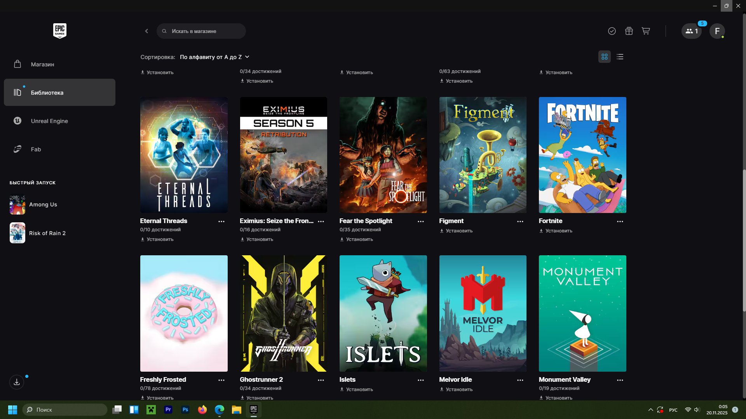Image resolution: width=746 pixels, height=419 pixels.
Task: Open the profile avatar F
Action: [717, 31]
